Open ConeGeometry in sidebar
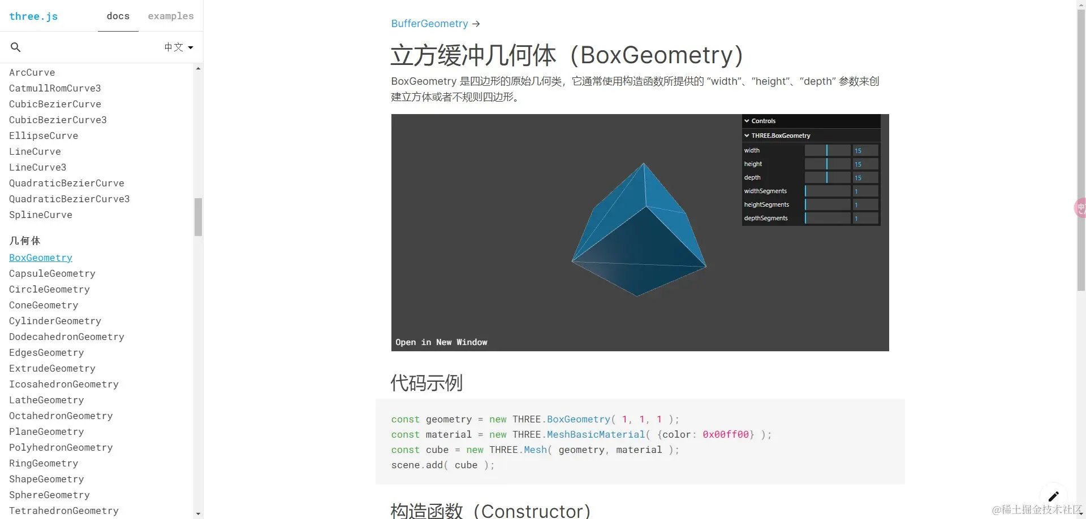This screenshot has height=519, width=1086. pos(44,305)
